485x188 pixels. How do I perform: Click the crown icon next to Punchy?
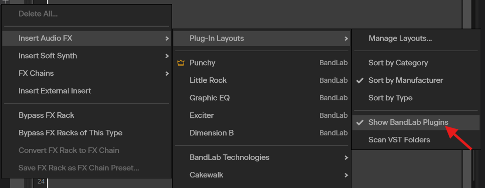(x=181, y=63)
